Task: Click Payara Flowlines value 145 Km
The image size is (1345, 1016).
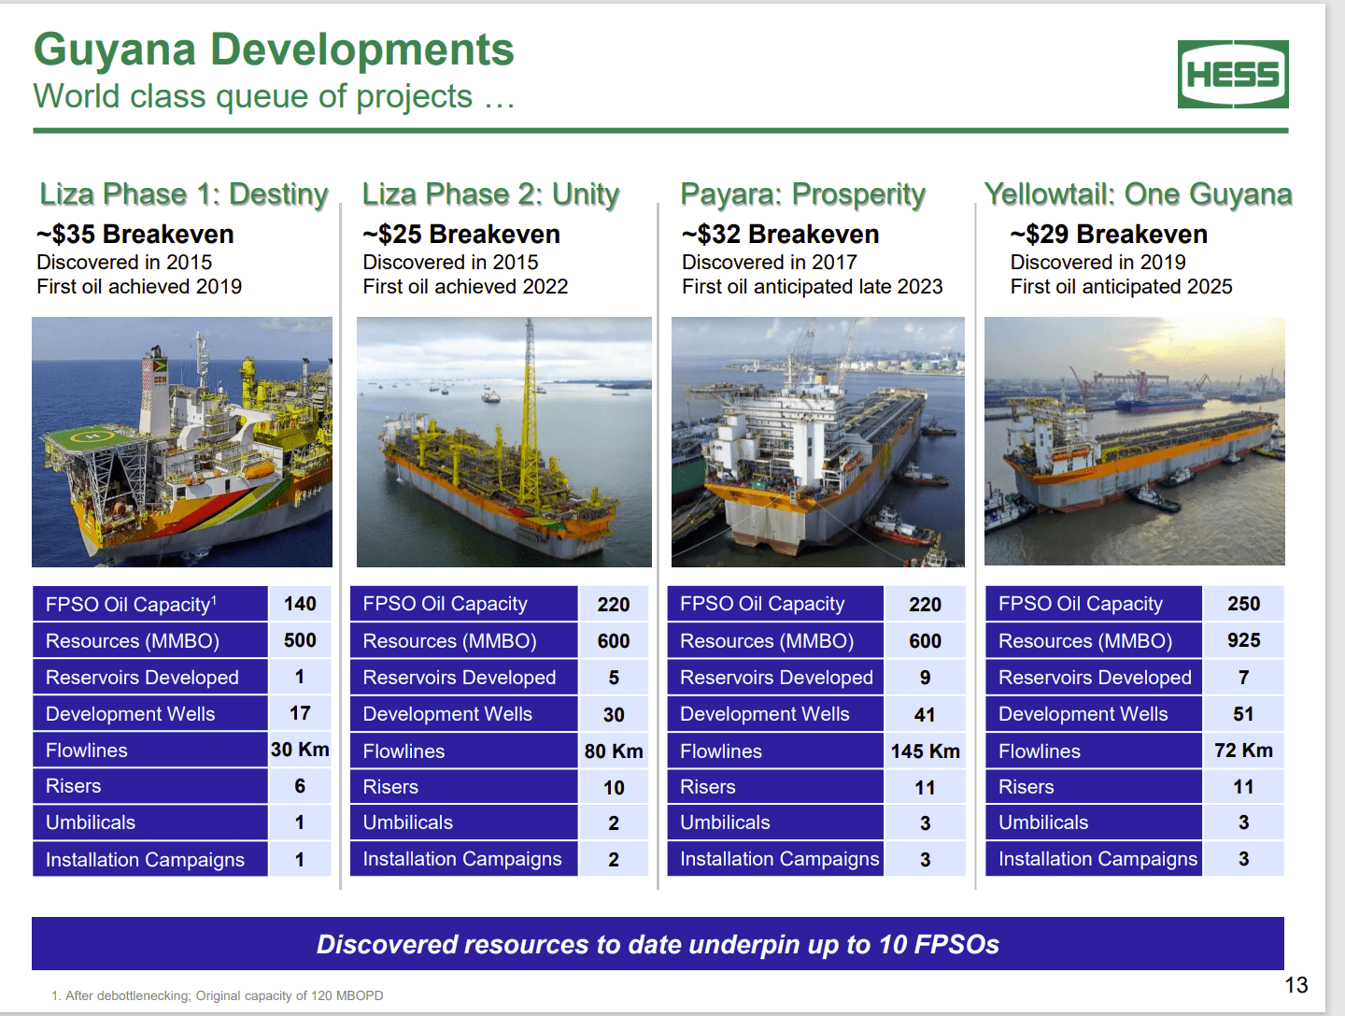Action: click(x=925, y=751)
